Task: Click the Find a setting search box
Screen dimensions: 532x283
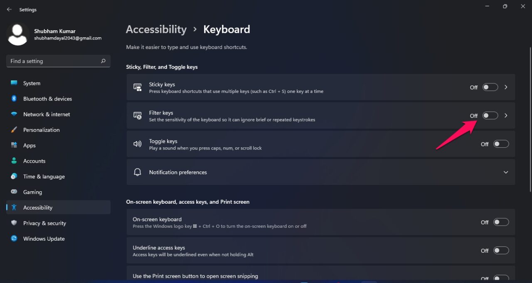Action: pos(54,61)
